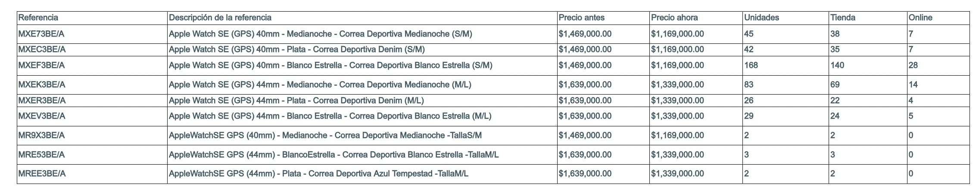Select the Unidades column header
Viewport: 979px width, 190px height.
coord(762,18)
